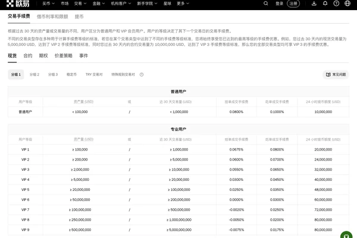The image size is (357, 238).
Task: Click the 0.1000% taker fee cell
Action: [277, 112]
